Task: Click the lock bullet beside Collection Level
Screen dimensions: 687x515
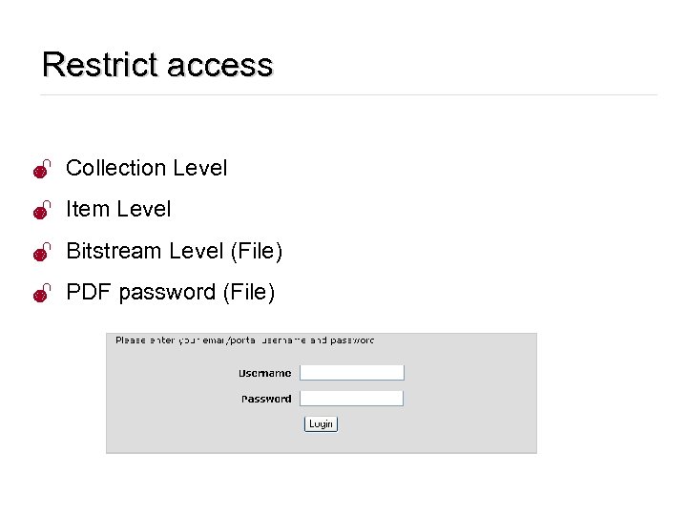Action: click(41, 170)
